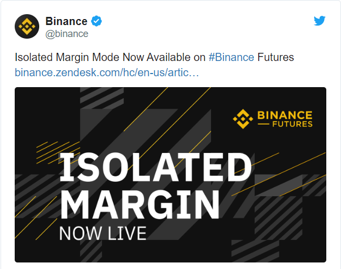Click the Binance profile avatar
This screenshot has height=269, width=341.
[27, 26]
